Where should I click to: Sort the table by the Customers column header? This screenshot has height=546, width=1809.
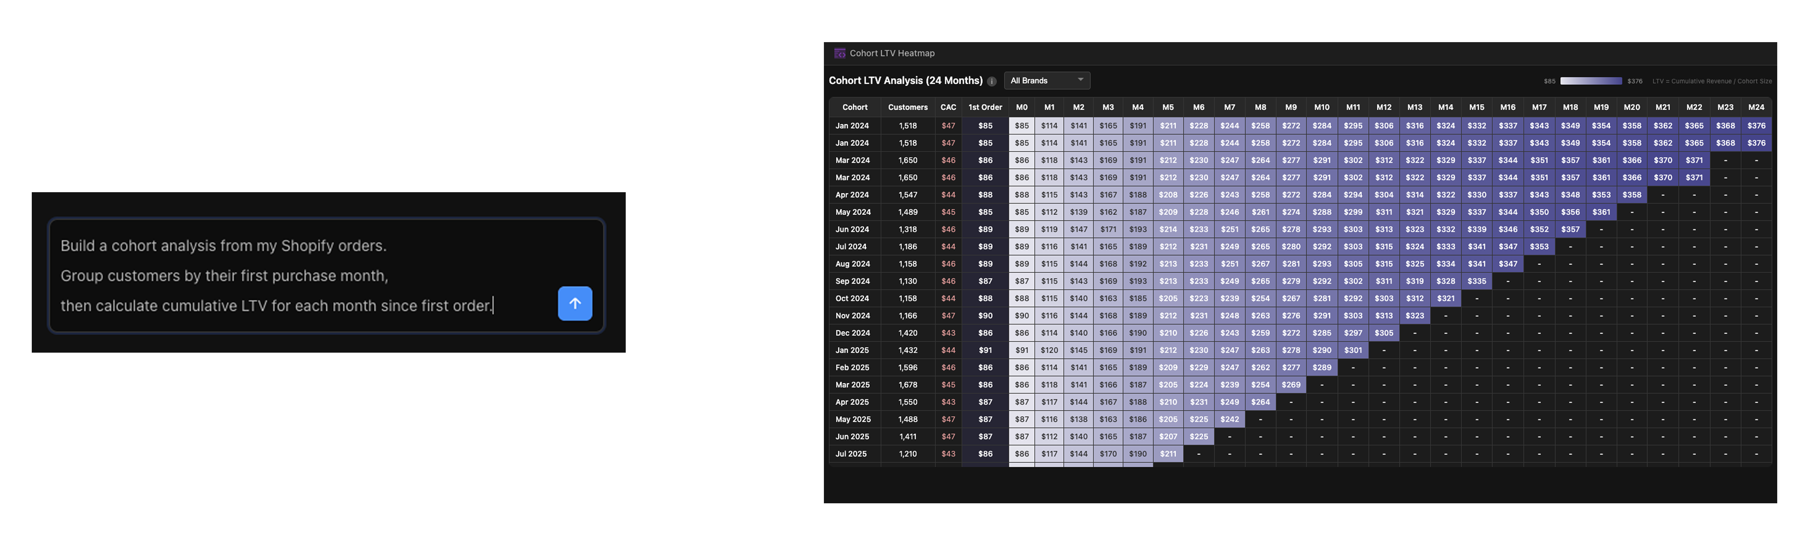coord(907,107)
